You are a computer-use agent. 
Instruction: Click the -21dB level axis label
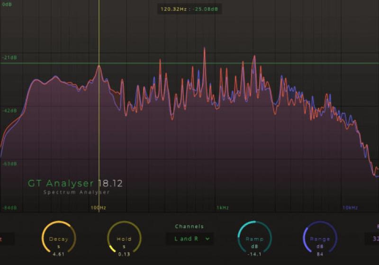point(9,58)
